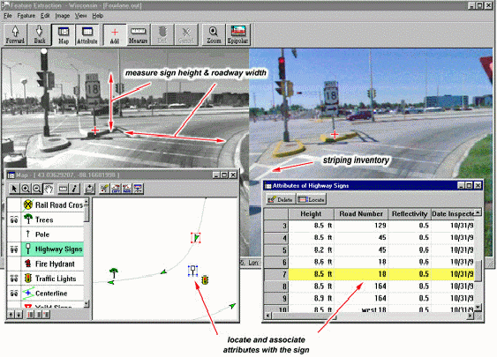This screenshot has width=497, height=357.
Task: Toggle visibility of the Highway Signs layer
Action: tap(14, 249)
